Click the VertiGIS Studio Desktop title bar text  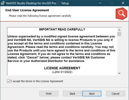tap(37, 3)
